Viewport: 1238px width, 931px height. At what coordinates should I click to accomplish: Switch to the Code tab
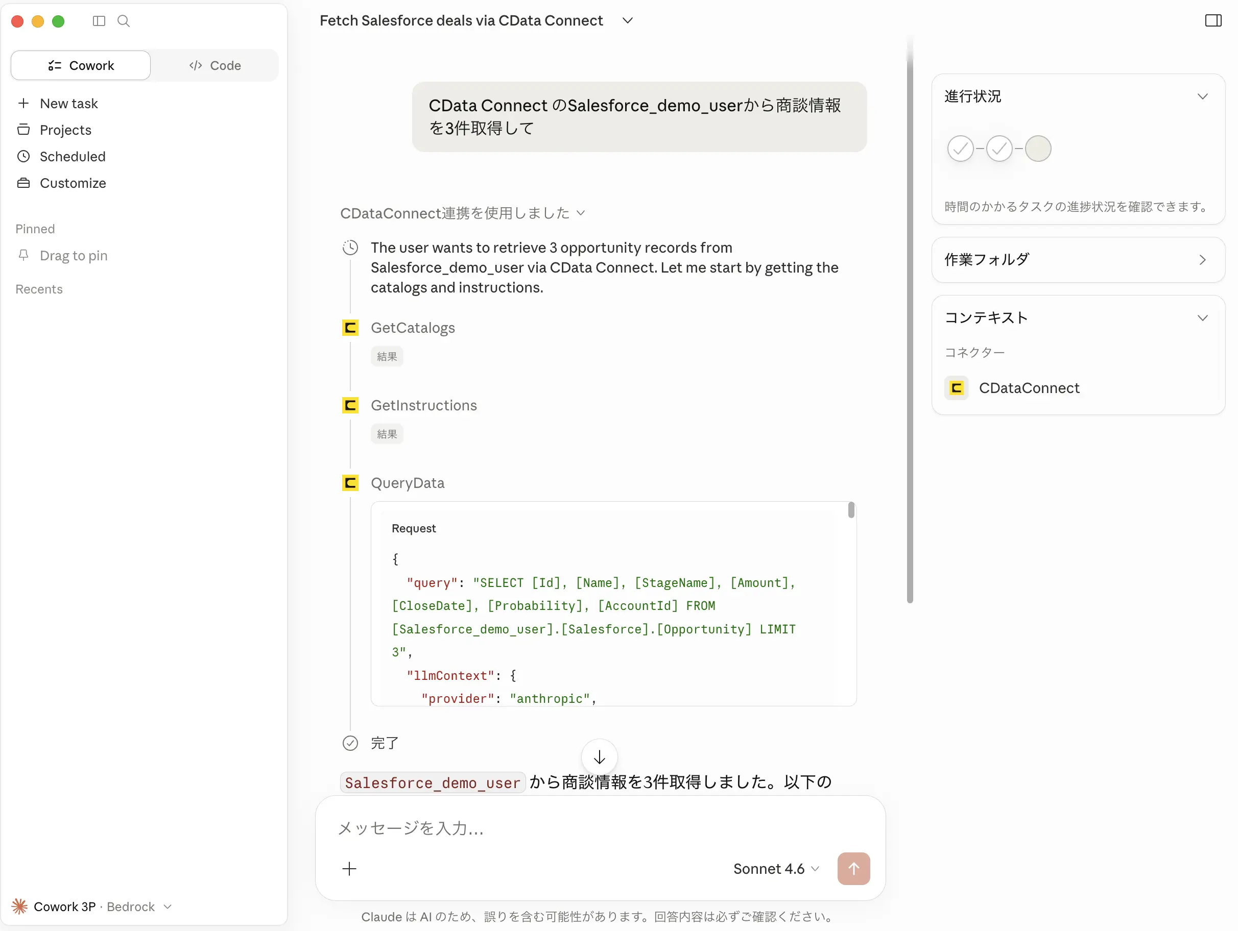click(x=215, y=65)
